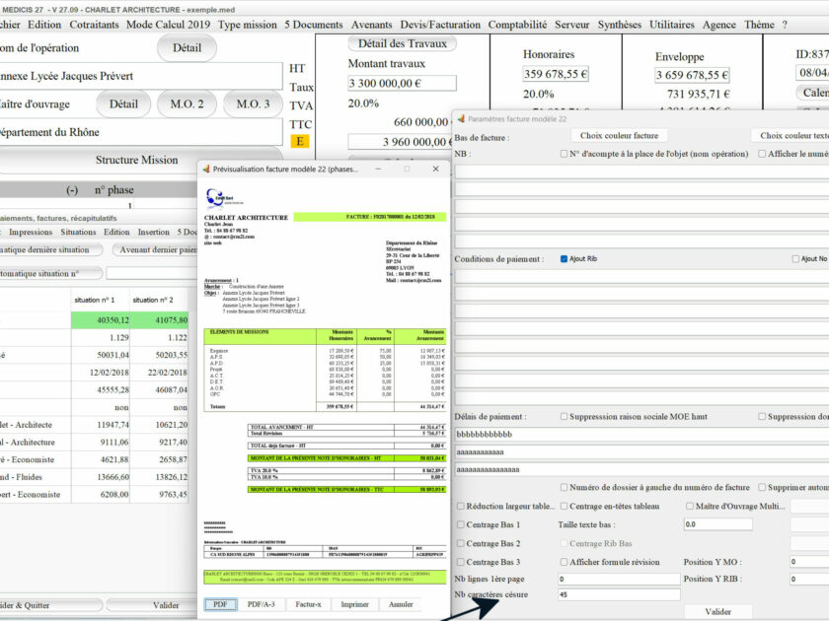
Task: Open the Devis/Facturation menu
Action: click(440, 25)
